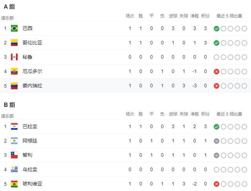Click the Bolivia flag icon

[x=14, y=184]
